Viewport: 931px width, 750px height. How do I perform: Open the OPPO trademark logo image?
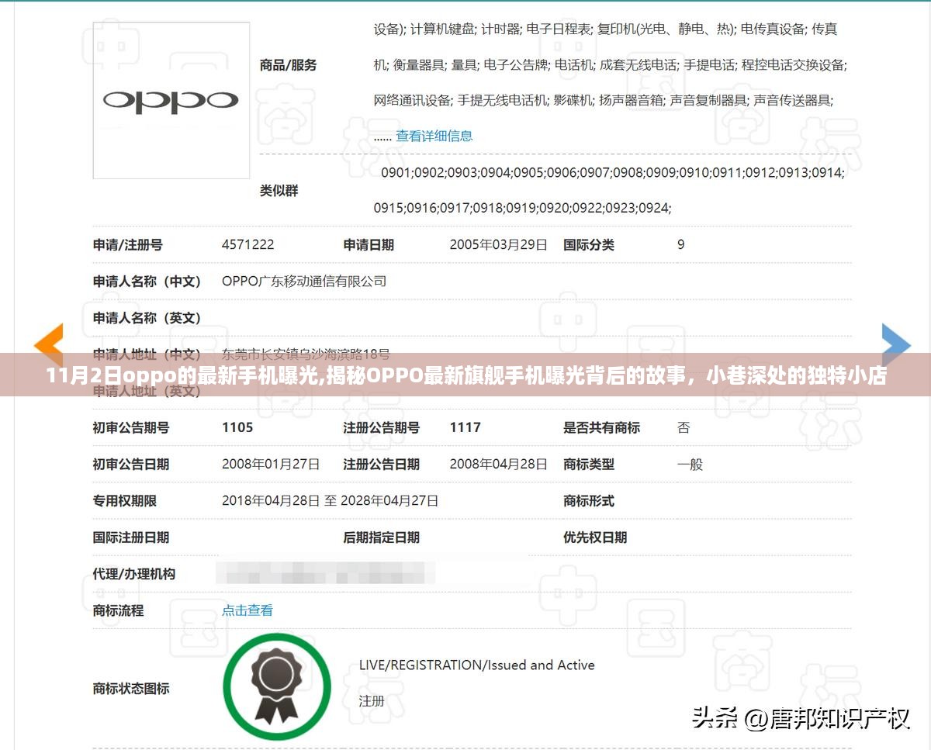171,101
